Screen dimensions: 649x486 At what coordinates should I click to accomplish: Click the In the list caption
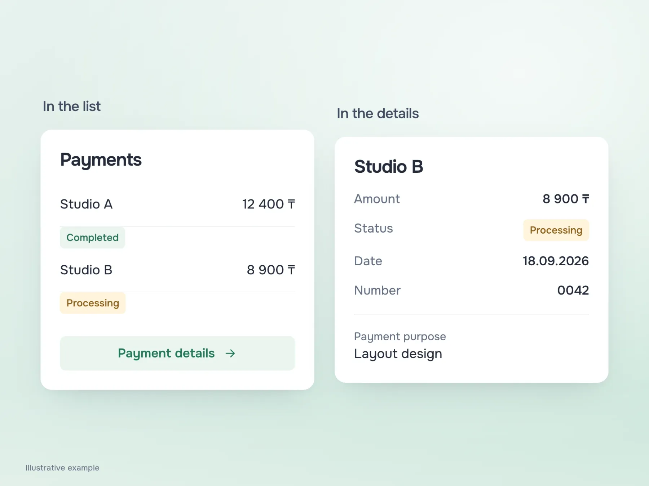pos(72,107)
